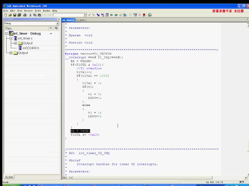
Task: Switch to the inactive int_timer.c editor tab
Action: 81,20
